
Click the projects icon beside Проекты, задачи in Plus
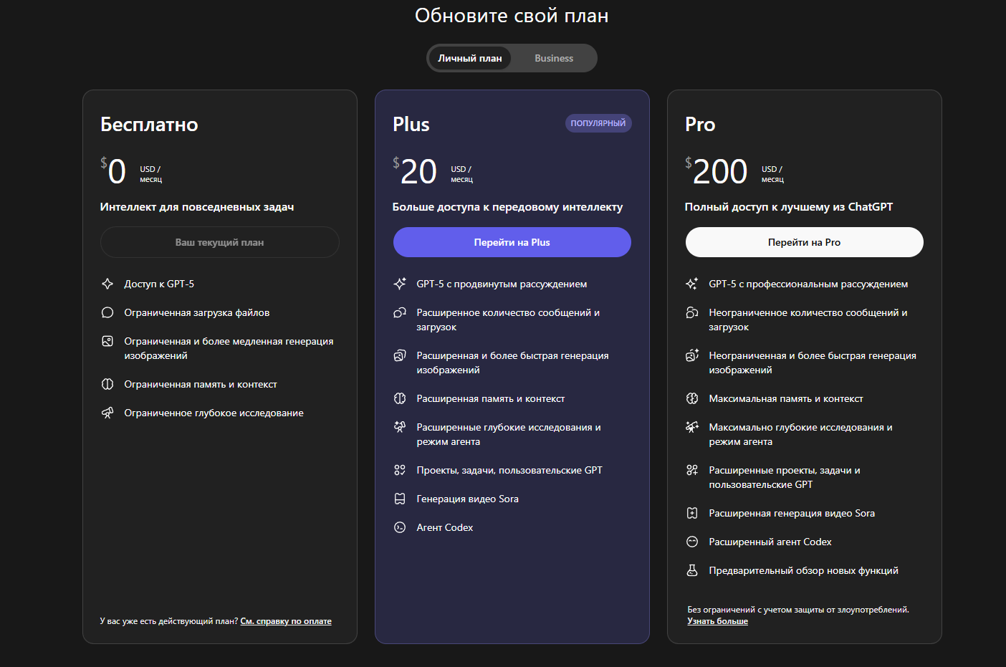pyautogui.click(x=400, y=470)
